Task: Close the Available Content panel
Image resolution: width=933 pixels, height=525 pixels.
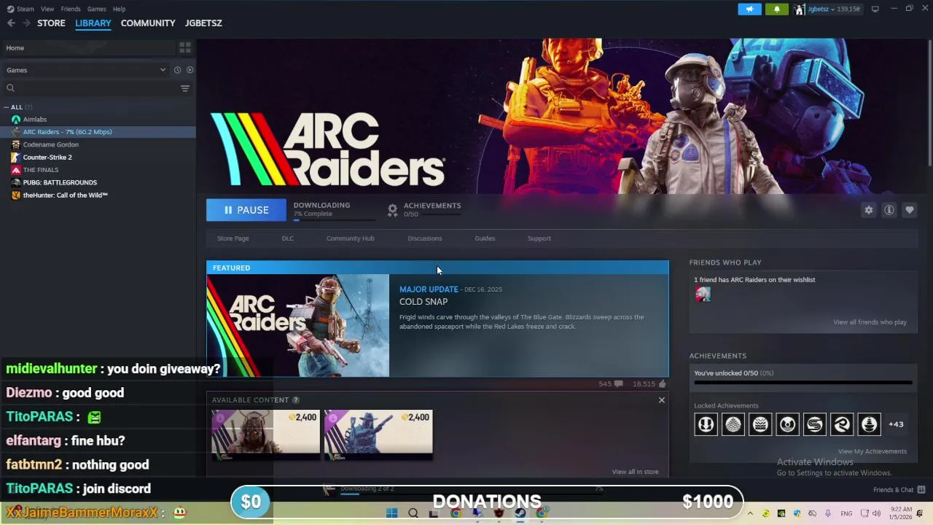Action: (662, 400)
